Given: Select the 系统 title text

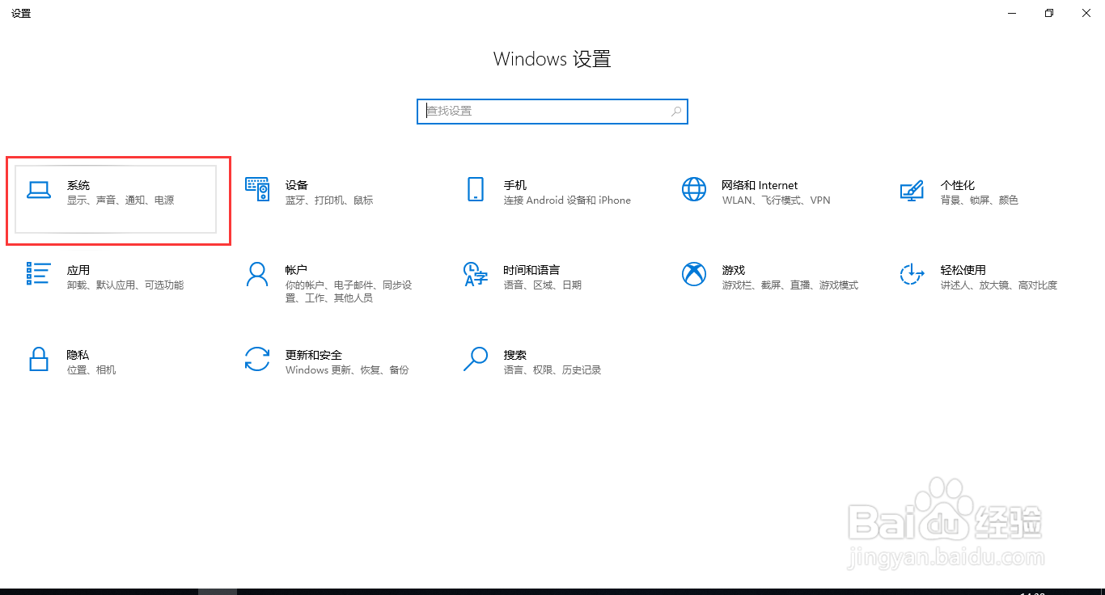Looking at the screenshot, I should click(78, 185).
